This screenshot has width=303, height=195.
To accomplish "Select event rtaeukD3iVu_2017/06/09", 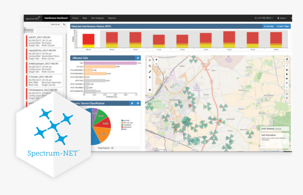I will click(45, 54).
